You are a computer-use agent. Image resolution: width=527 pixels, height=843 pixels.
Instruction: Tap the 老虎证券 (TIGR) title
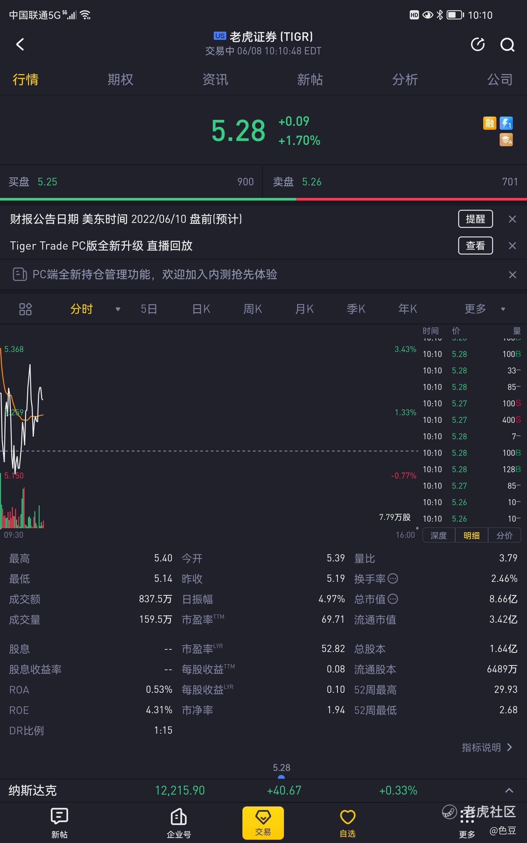pyautogui.click(x=271, y=37)
